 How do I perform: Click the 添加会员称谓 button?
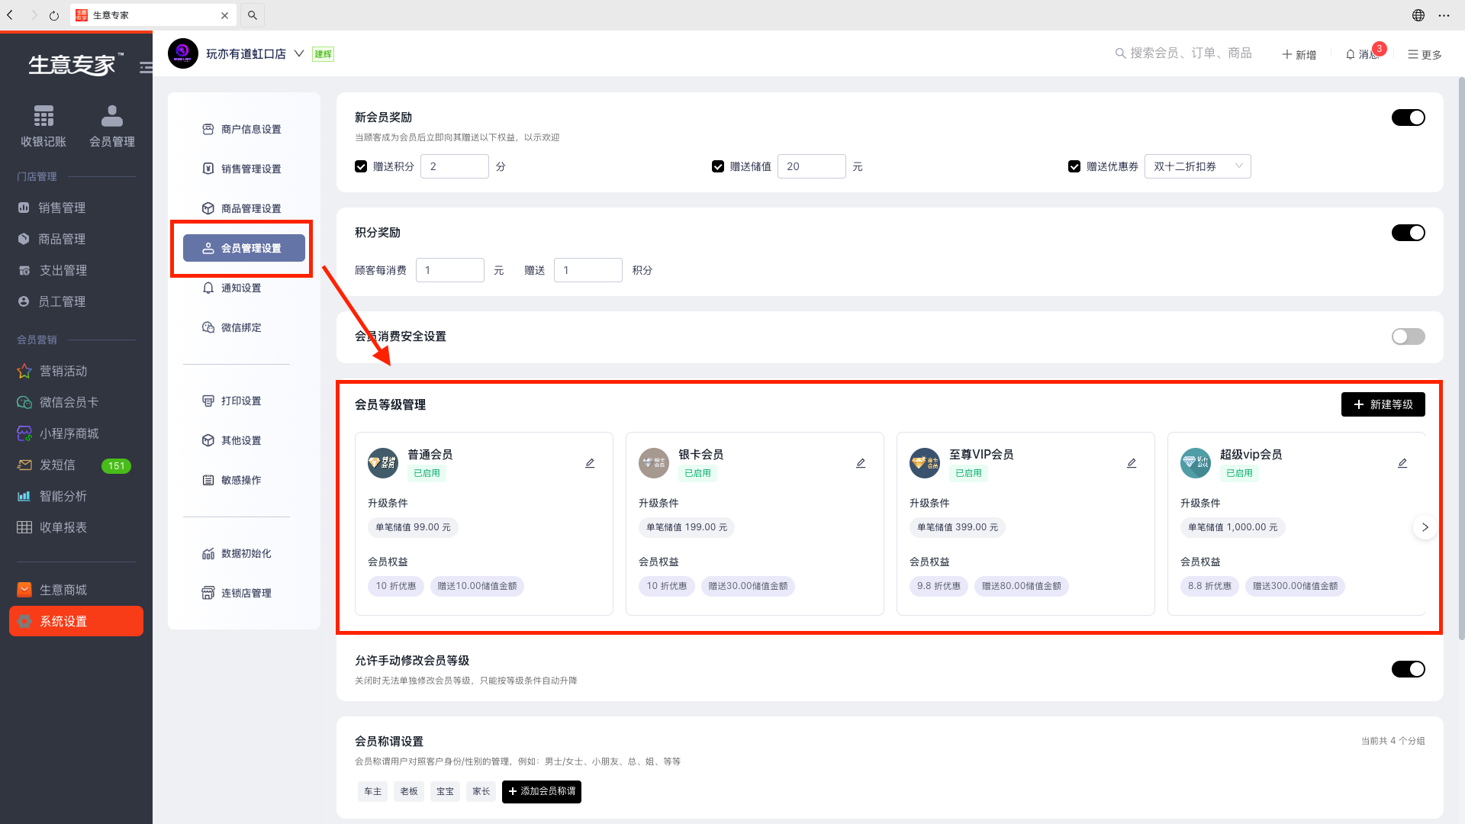pyautogui.click(x=542, y=791)
